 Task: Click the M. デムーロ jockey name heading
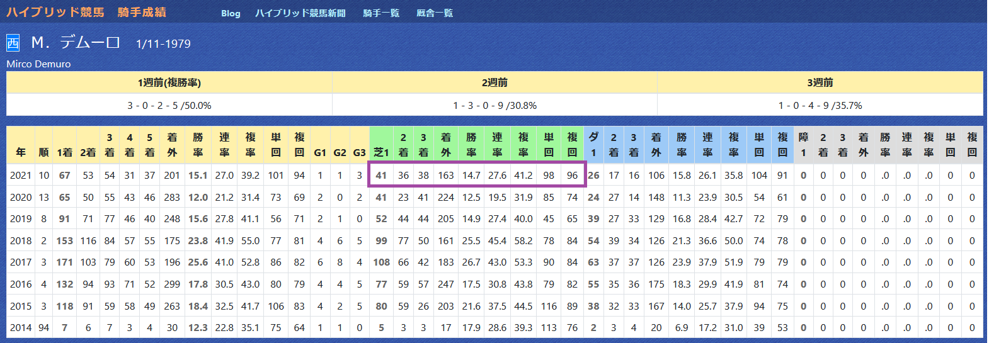pyautogui.click(x=76, y=43)
